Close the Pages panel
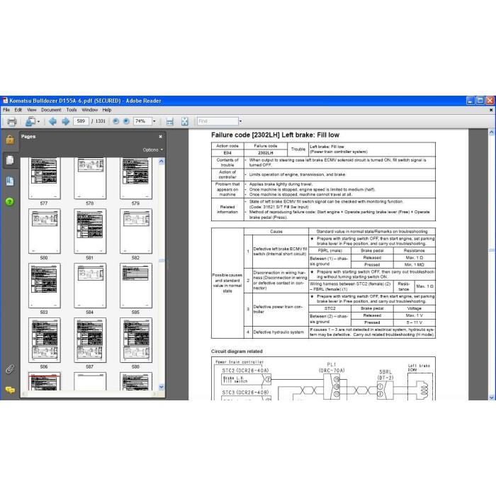This screenshot has width=496, height=496. click(160, 137)
